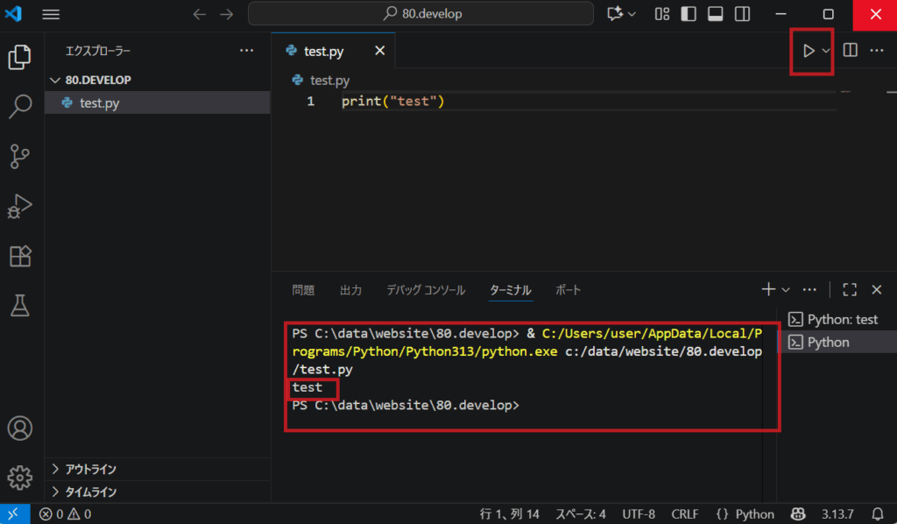Image resolution: width=897 pixels, height=524 pixels.
Task: Open the Manage gear settings icon
Action: click(19, 478)
